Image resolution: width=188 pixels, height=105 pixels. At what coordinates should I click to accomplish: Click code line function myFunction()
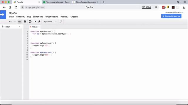click(42, 32)
